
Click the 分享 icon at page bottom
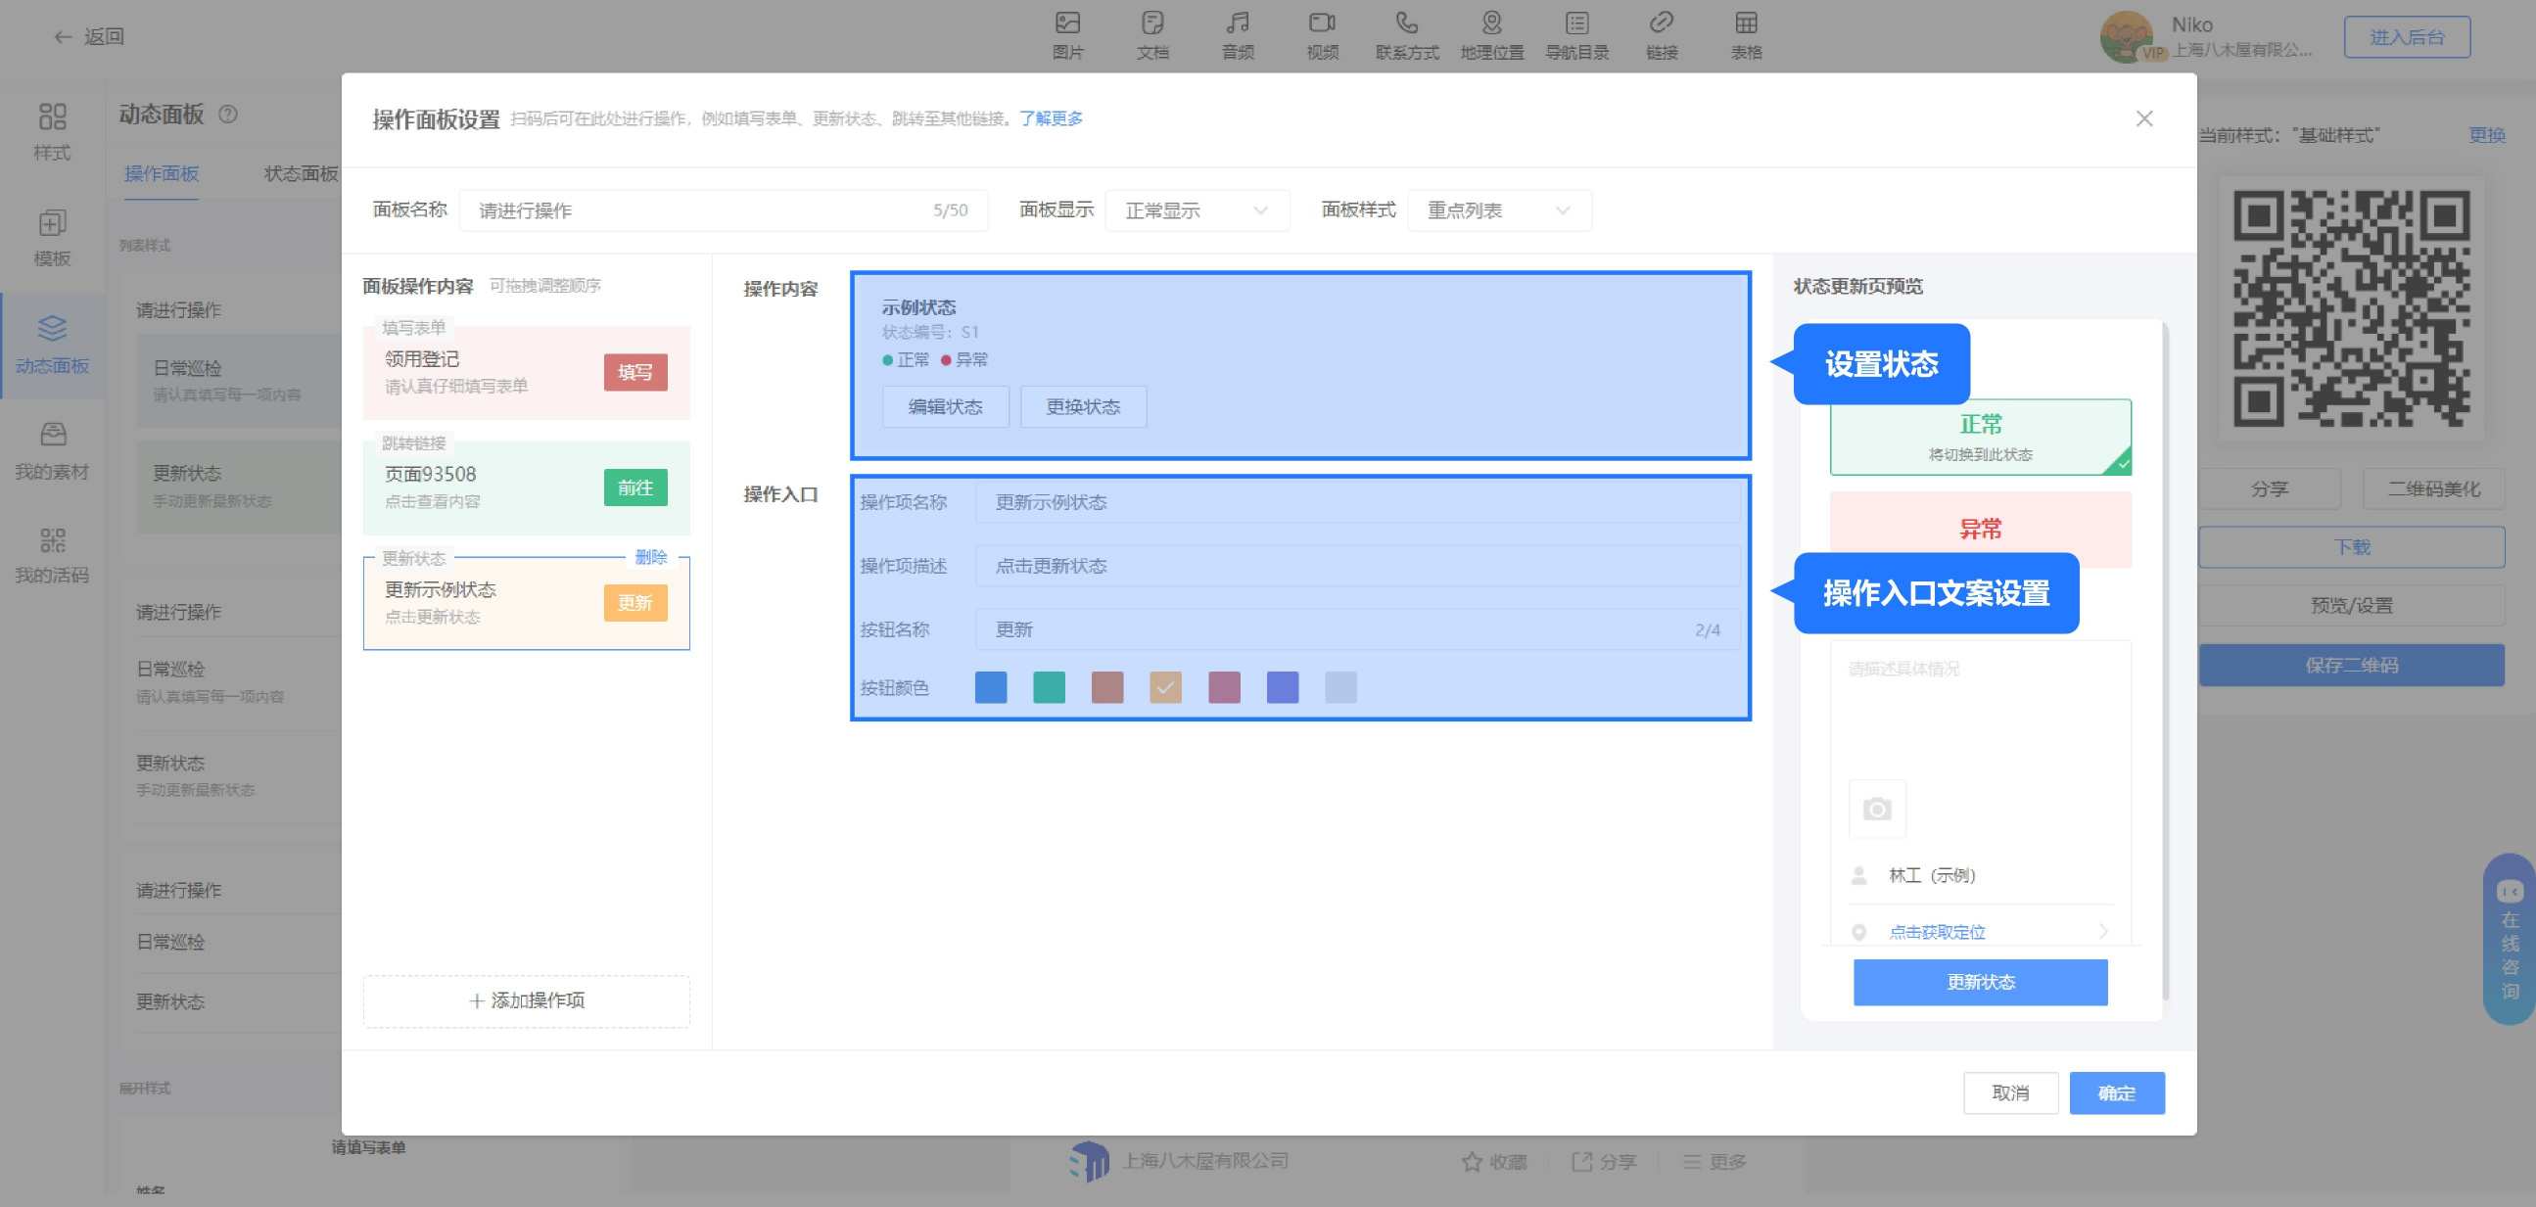(1582, 1162)
